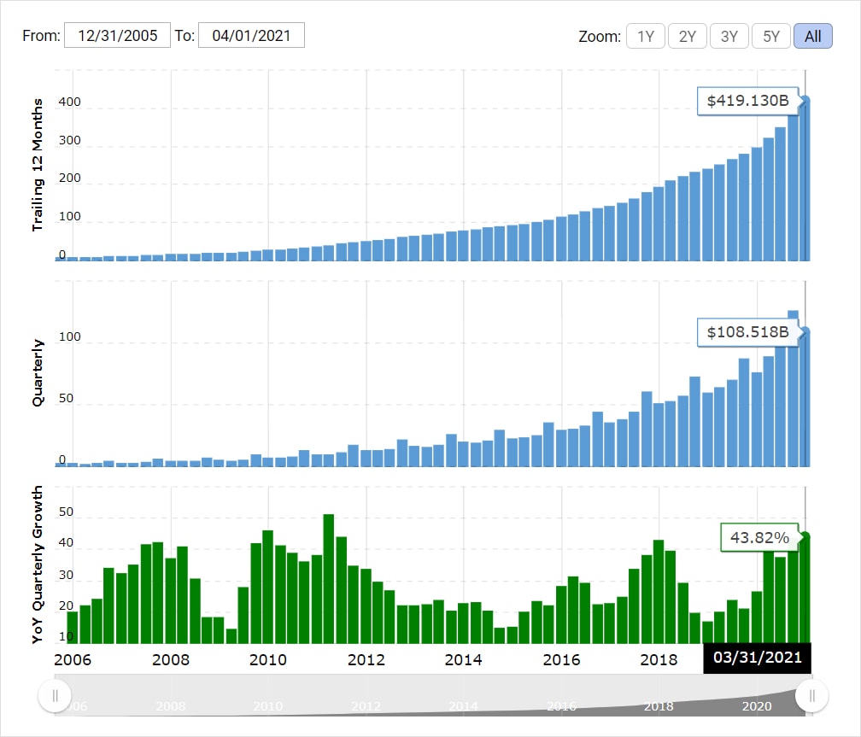Click the $108.518B quarterly value balloon
The height and width of the screenshot is (737, 861).
[747, 330]
